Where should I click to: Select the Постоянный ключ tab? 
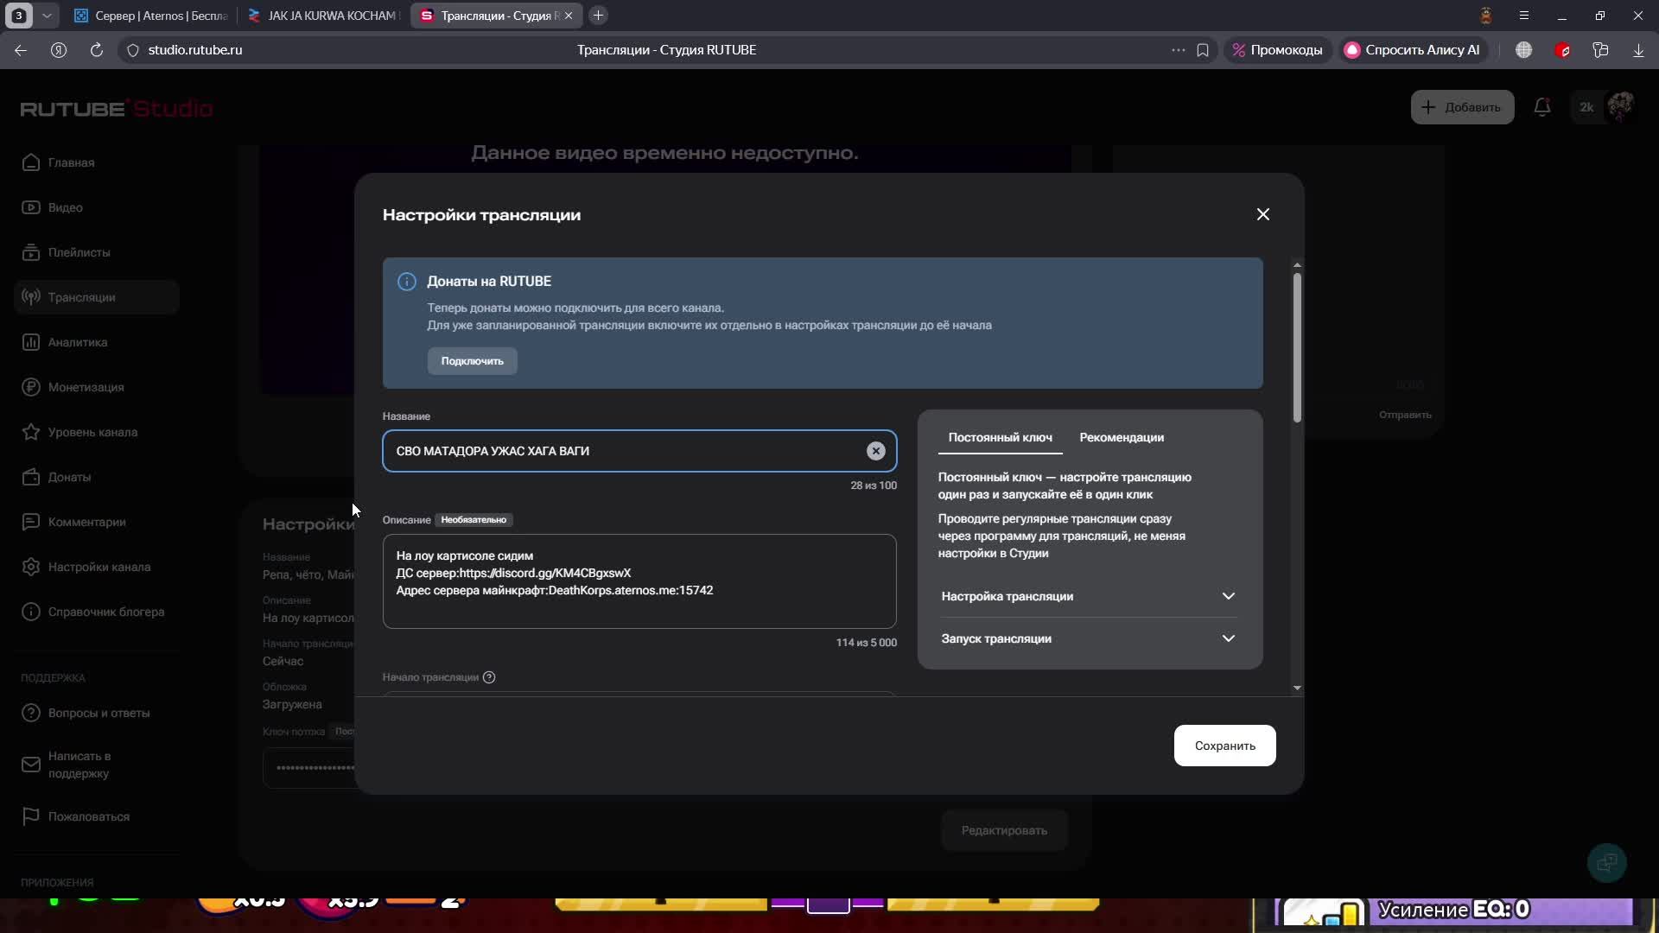[1000, 437]
